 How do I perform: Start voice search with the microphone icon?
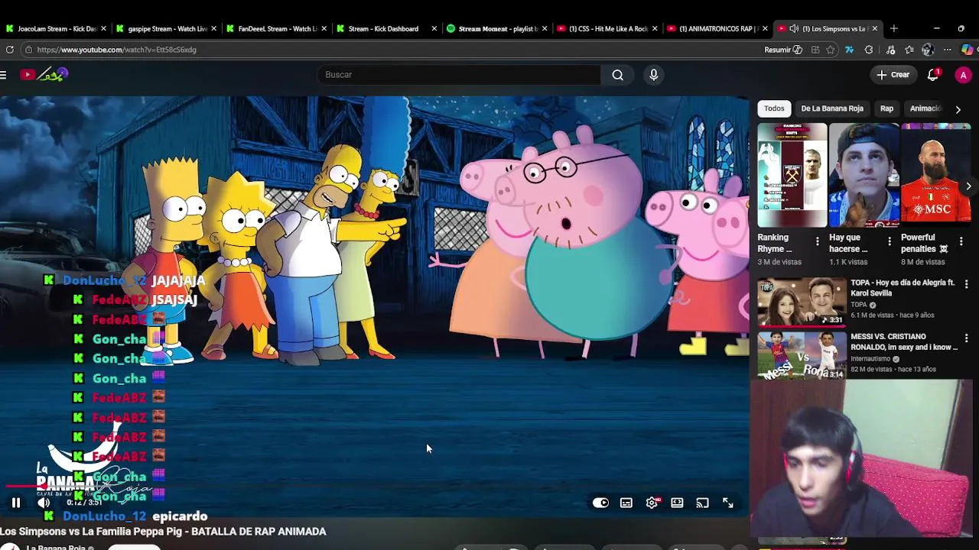[653, 75]
